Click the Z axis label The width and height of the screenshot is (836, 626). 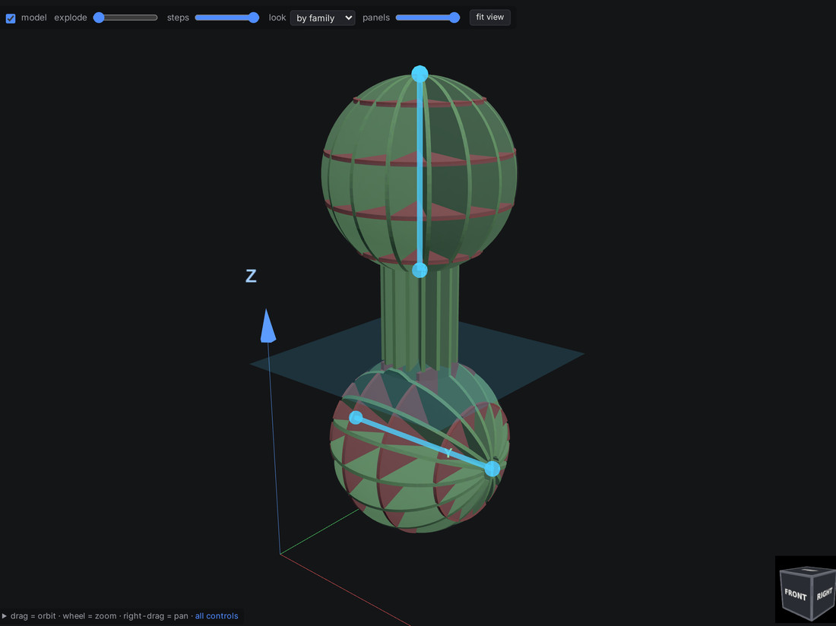pos(251,276)
